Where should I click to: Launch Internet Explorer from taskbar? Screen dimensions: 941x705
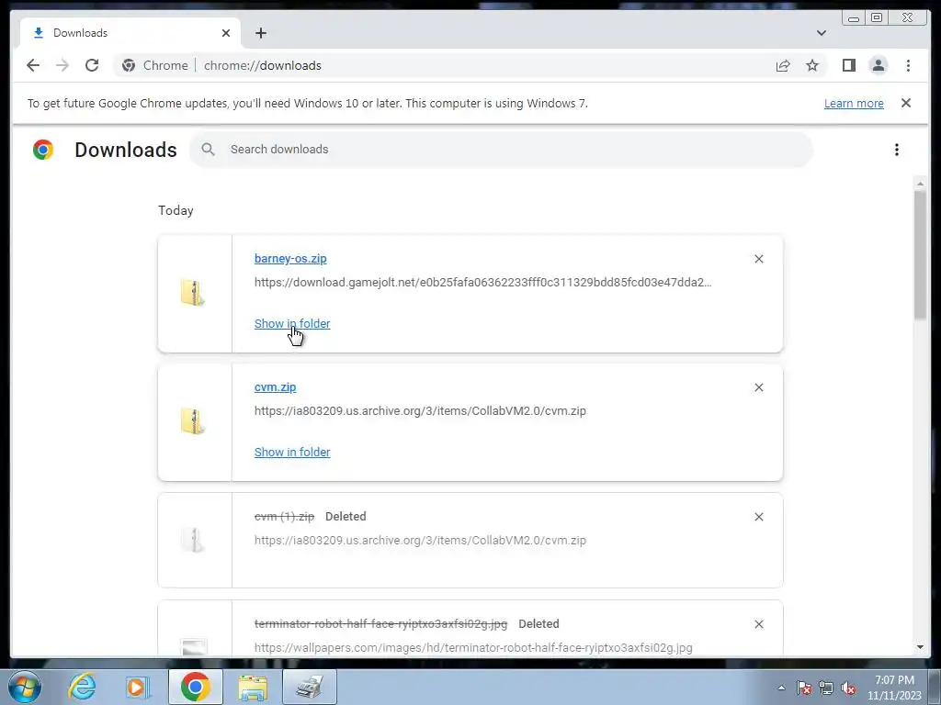click(x=82, y=687)
